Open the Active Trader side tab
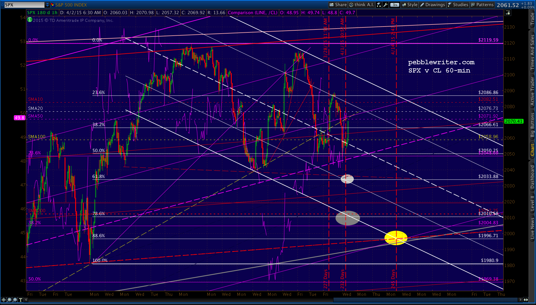The image size is (536, 305). pos(532,91)
